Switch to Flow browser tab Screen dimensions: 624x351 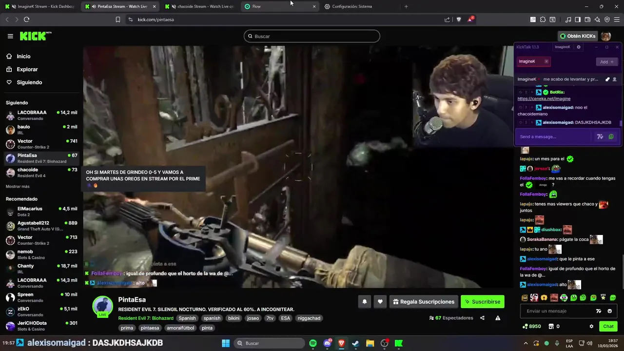(x=280, y=6)
